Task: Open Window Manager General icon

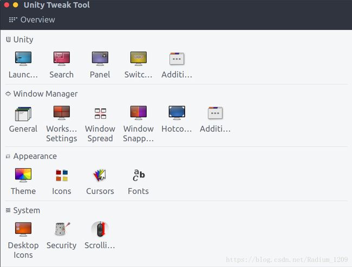Action: [23, 114]
